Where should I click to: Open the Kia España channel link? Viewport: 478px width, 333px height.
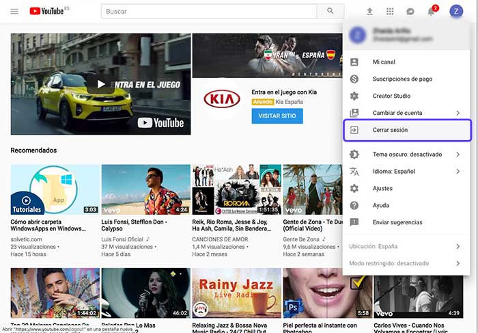[290, 102]
